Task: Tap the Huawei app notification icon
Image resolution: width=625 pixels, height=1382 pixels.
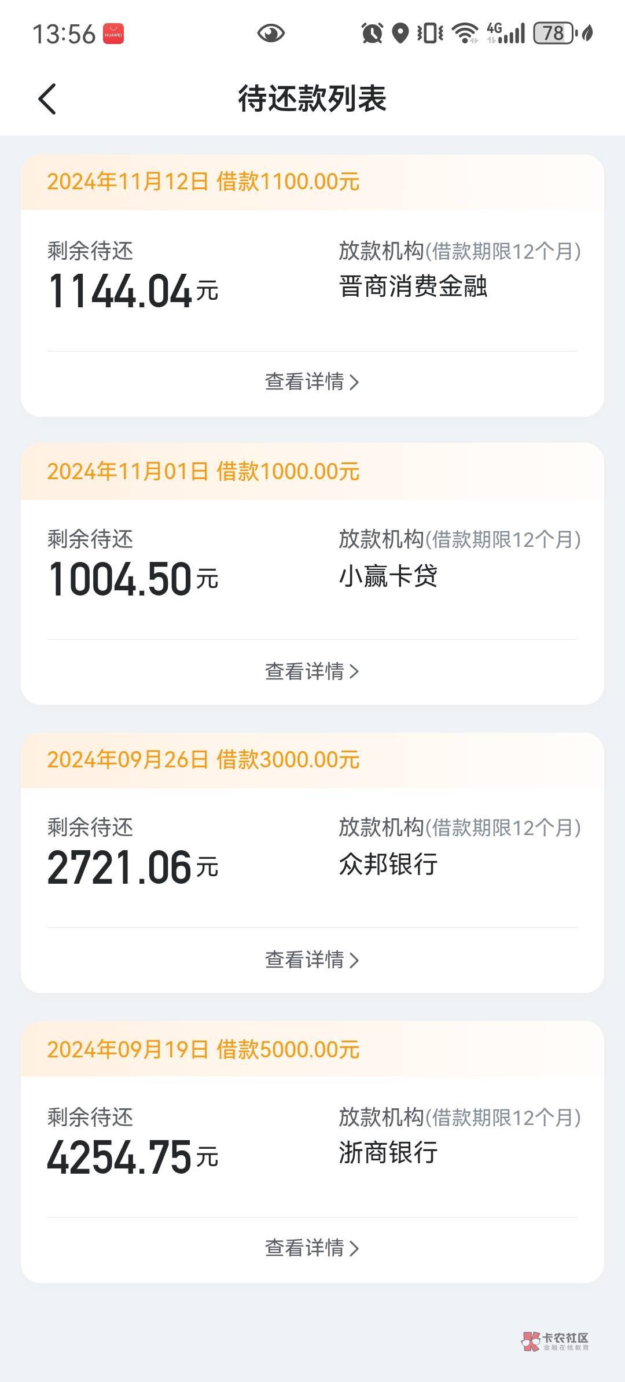Action: 113,34
